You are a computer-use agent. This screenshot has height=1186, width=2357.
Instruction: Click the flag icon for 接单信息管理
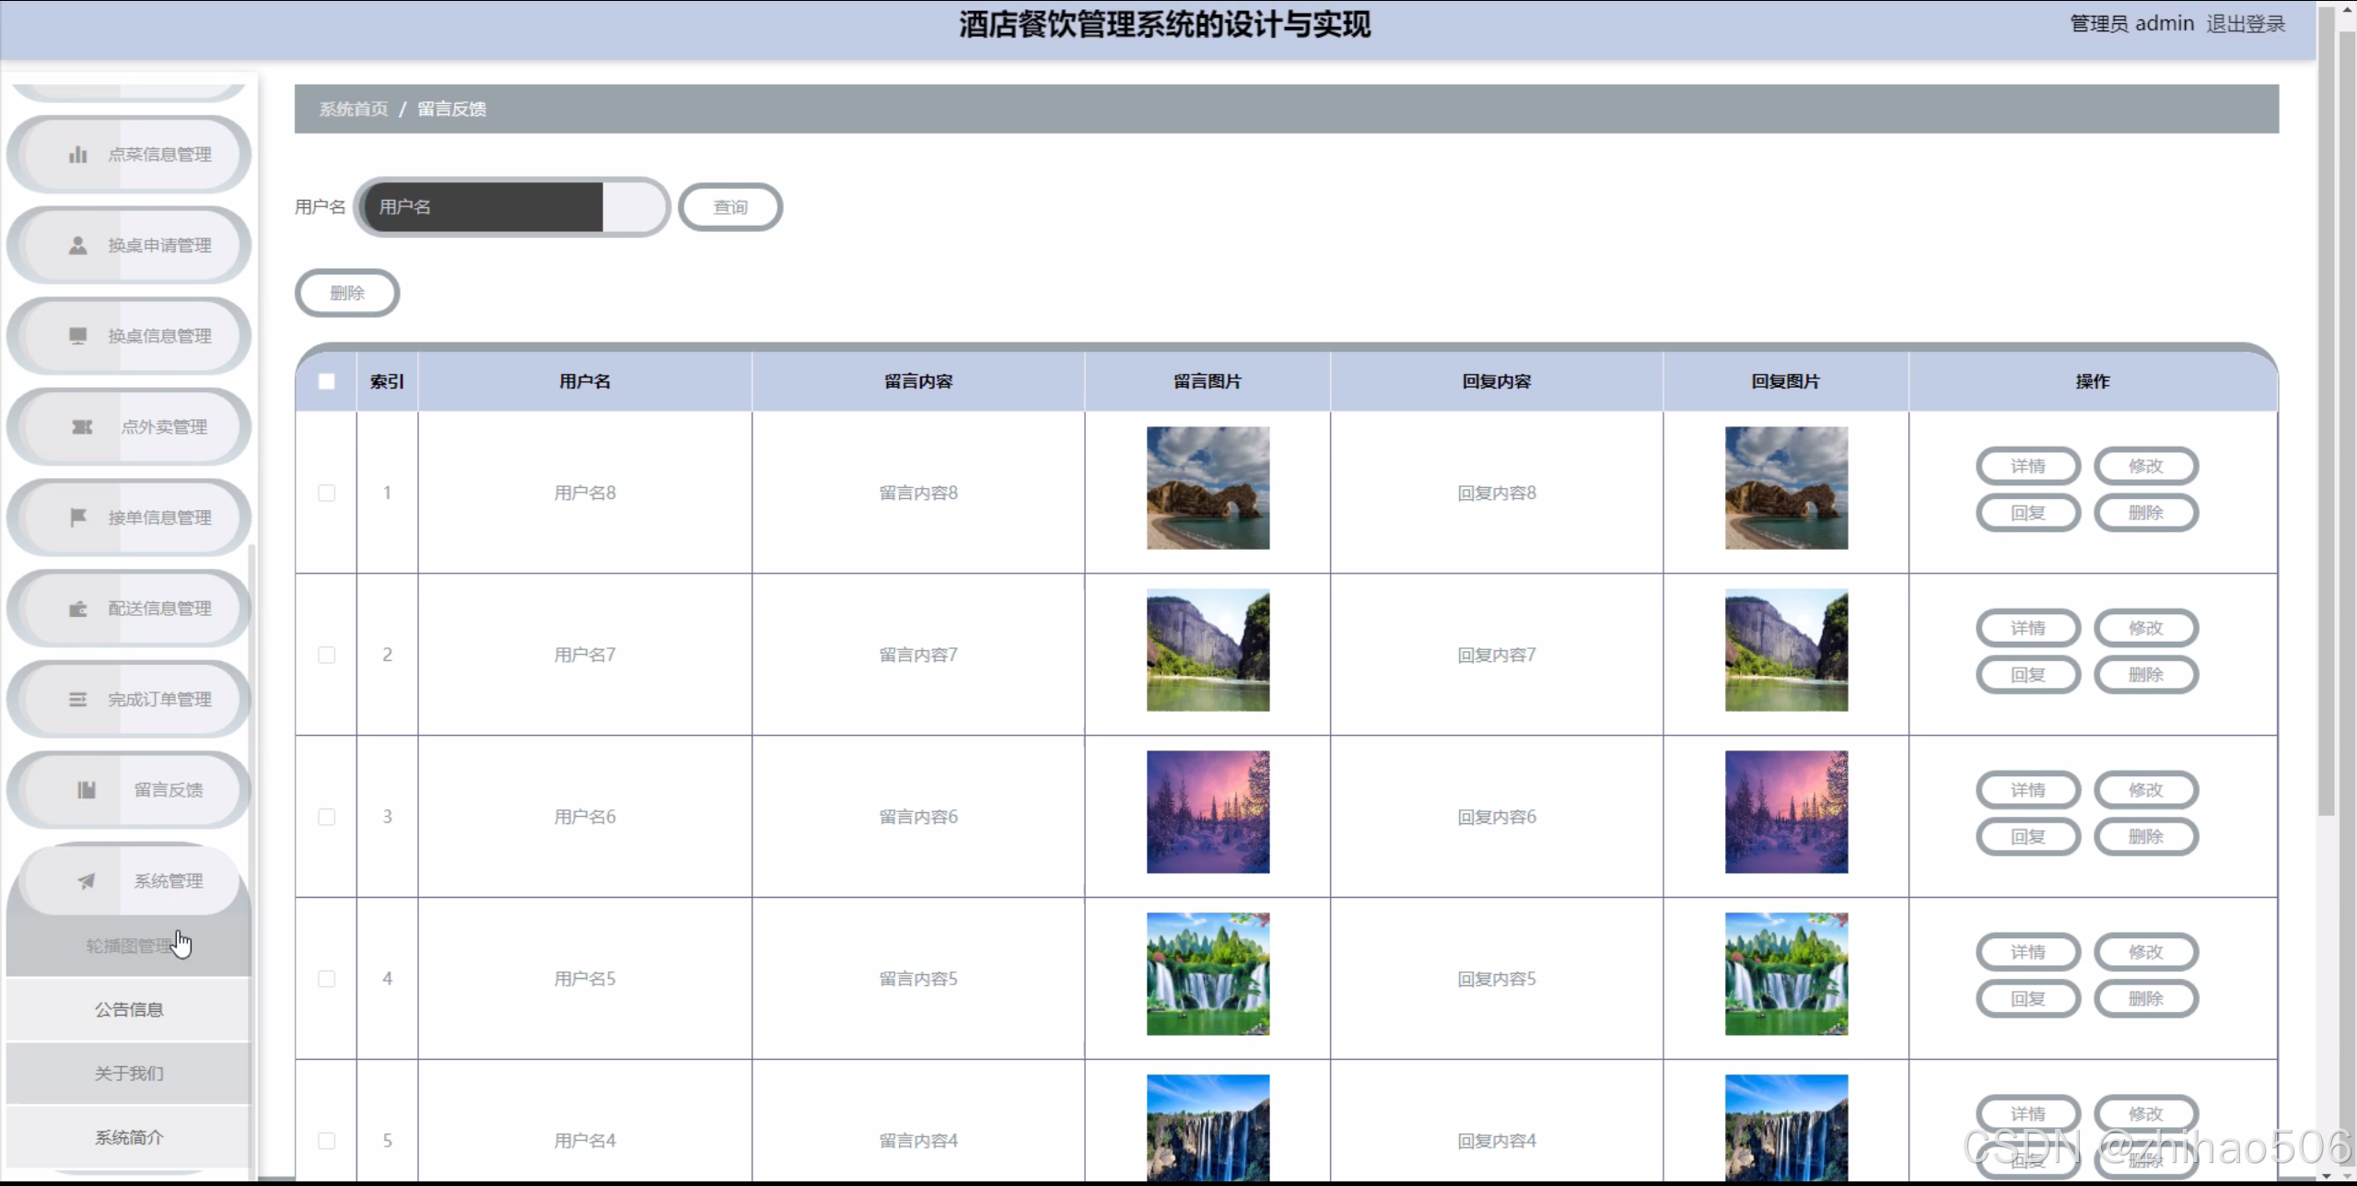point(78,517)
